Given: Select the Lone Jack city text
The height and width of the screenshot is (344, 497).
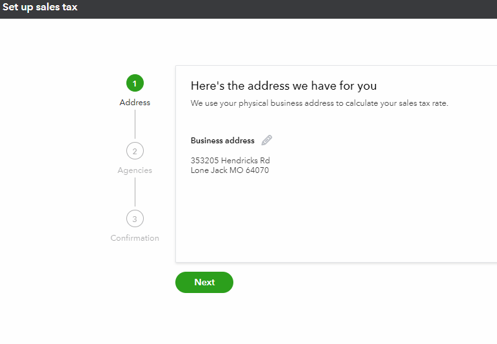Looking at the screenshot, I should tap(209, 170).
